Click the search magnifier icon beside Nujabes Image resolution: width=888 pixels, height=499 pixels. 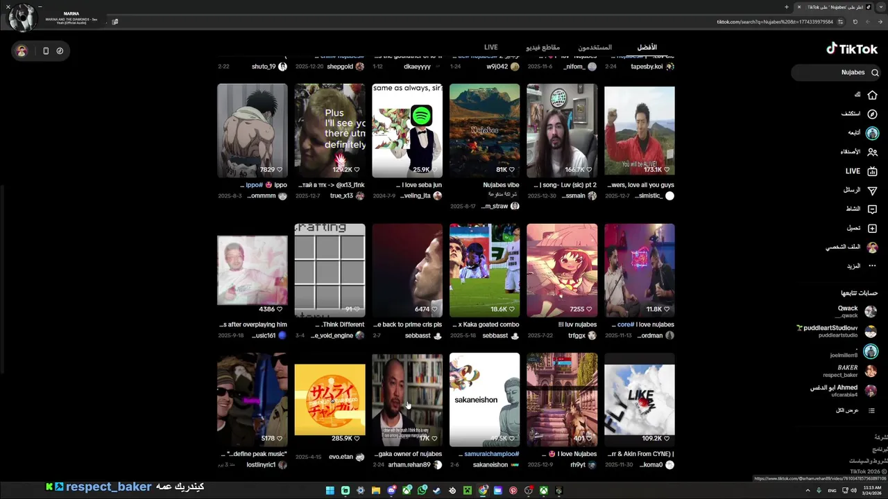coord(875,72)
